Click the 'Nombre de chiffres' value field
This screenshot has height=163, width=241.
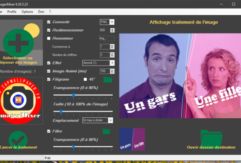[105, 55]
